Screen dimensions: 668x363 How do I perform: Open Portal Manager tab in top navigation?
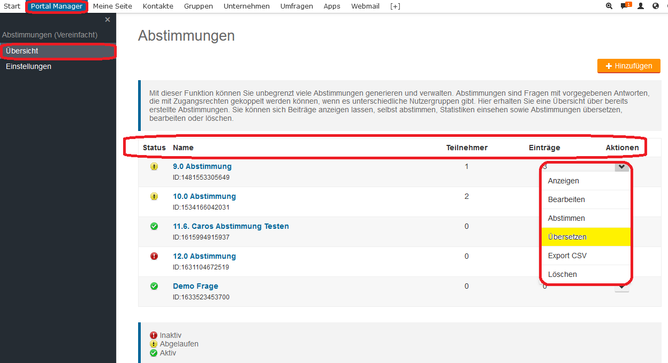tap(57, 6)
